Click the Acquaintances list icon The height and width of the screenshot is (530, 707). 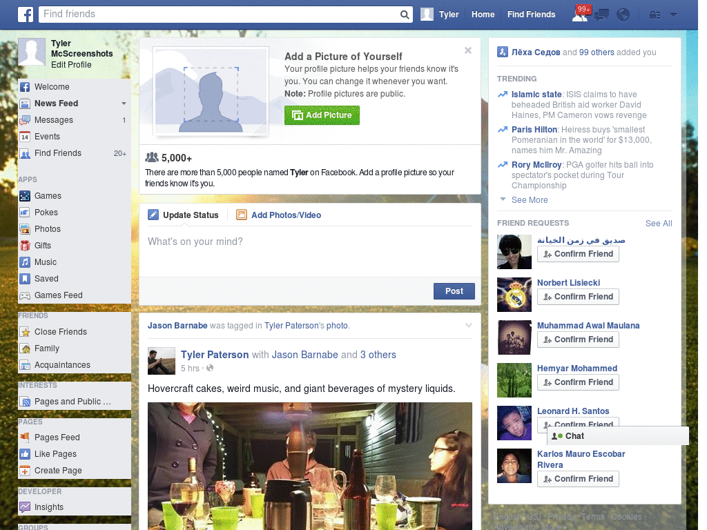pos(25,365)
